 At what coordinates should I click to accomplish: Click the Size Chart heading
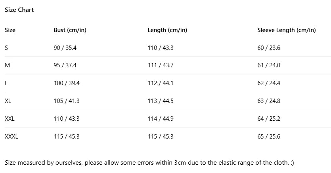[19, 10]
